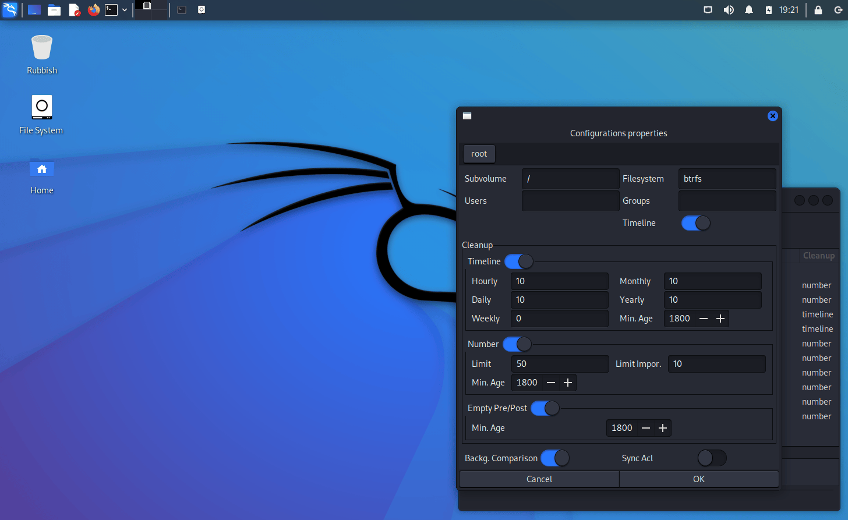Click the volume speaker icon
The height and width of the screenshot is (520, 848).
click(729, 10)
